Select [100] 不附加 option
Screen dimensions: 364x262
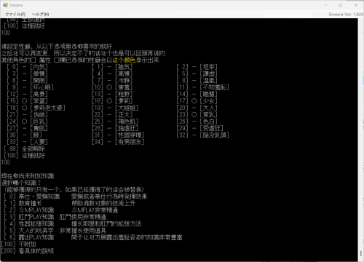click(x=18, y=244)
